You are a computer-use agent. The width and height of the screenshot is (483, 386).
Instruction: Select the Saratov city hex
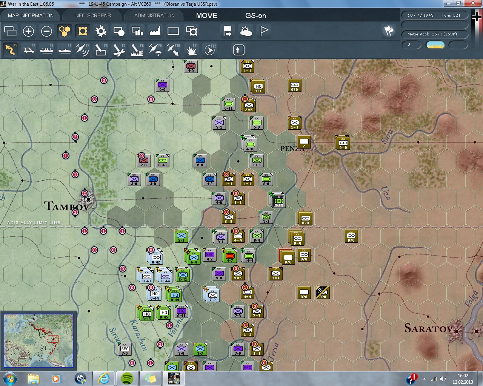point(457,331)
